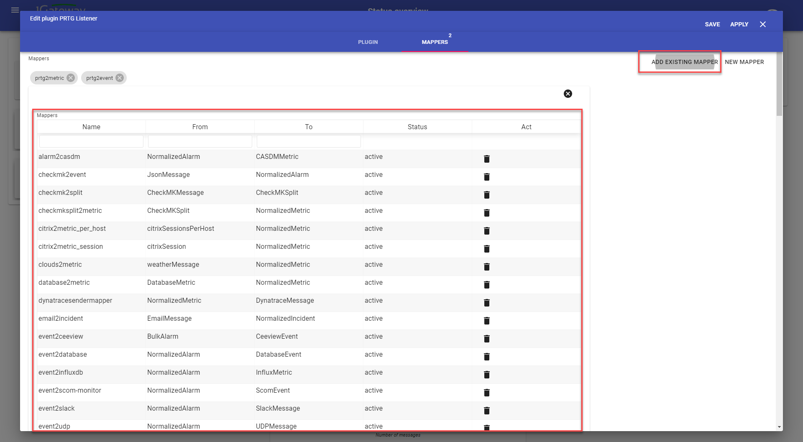
Task: Click NEW MAPPER
Action: pyautogui.click(x=744, y=62)
